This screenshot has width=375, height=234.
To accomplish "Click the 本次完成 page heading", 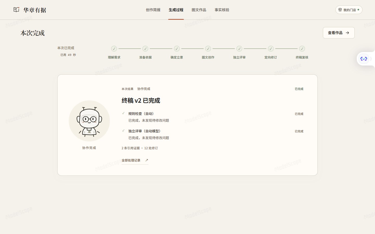I will coord(33,33).
